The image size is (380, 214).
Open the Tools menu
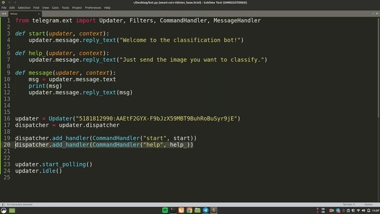tap(65, 8)
